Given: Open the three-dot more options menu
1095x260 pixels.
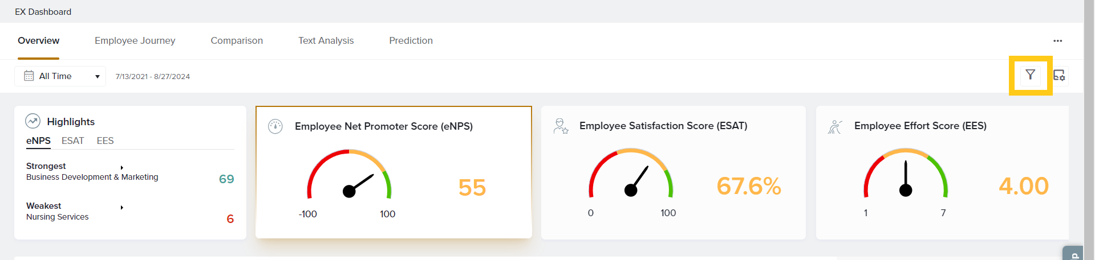Looking at the screenshot, I should tap(1057, 41).
